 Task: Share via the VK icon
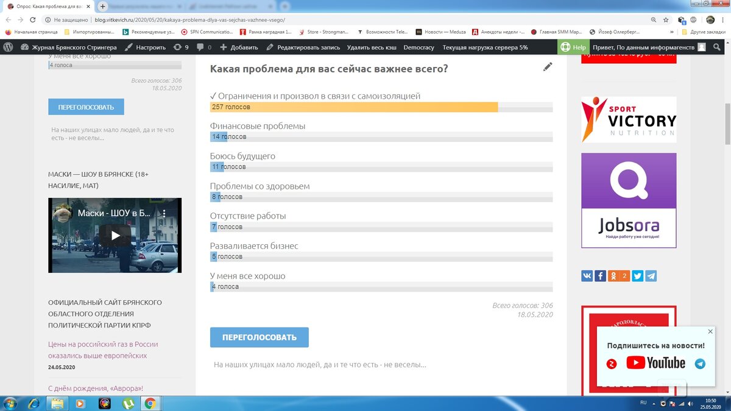coord(587,276)
